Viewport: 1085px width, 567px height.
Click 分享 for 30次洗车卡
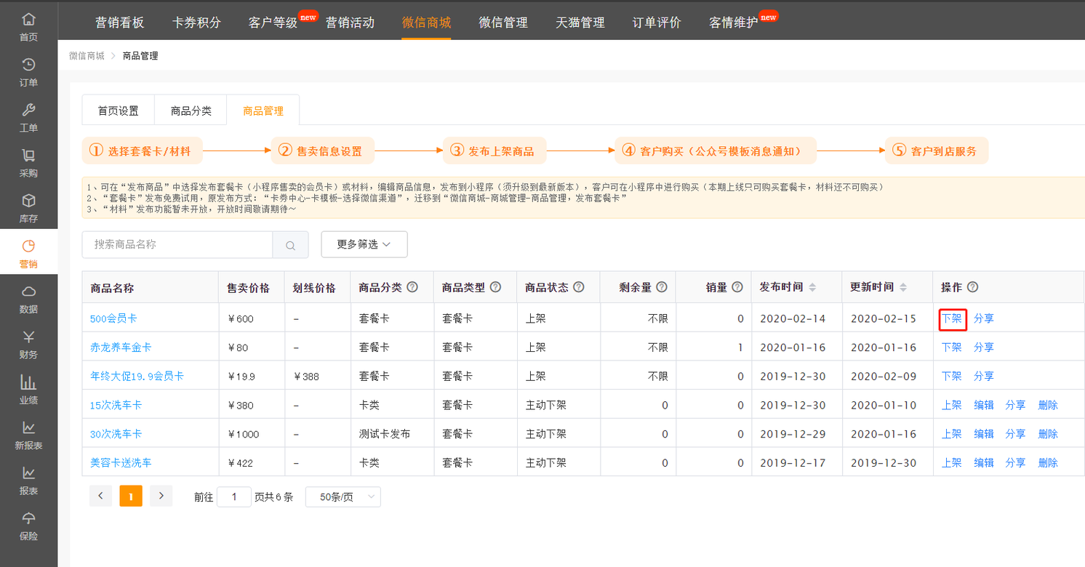pyautogui.click(x=1016, y=434)
